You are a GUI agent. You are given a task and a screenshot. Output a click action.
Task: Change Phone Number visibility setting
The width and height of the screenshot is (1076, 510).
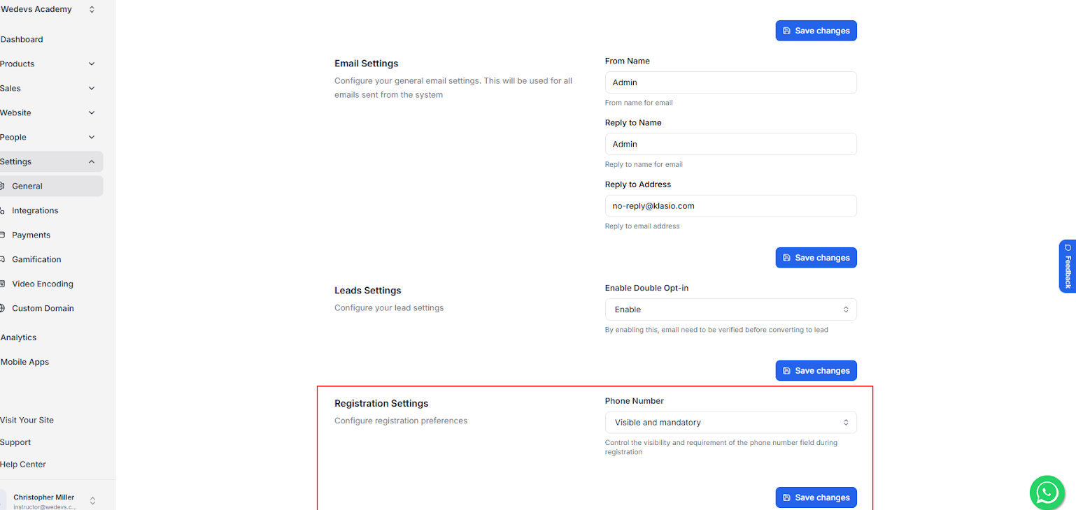pyautogui.click(x=730, y=422)
